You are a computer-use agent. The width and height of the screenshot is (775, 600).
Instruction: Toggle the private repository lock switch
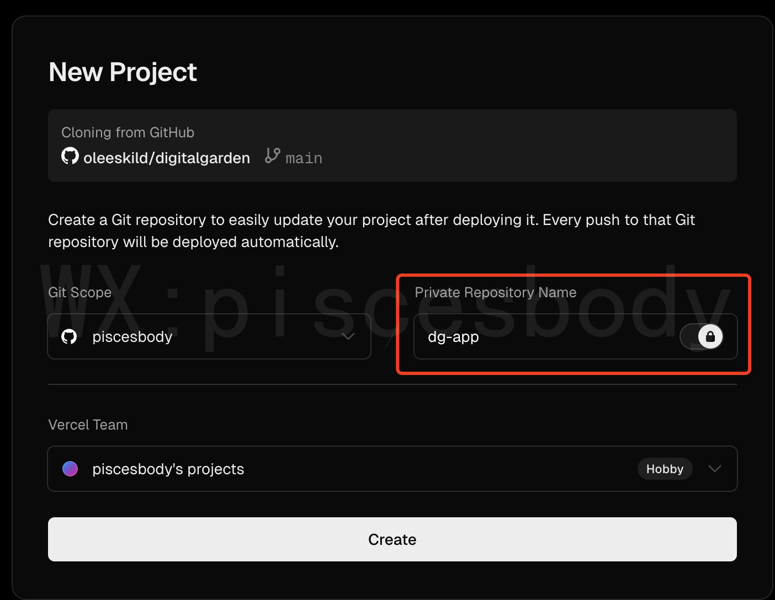(x=702, y=336)
